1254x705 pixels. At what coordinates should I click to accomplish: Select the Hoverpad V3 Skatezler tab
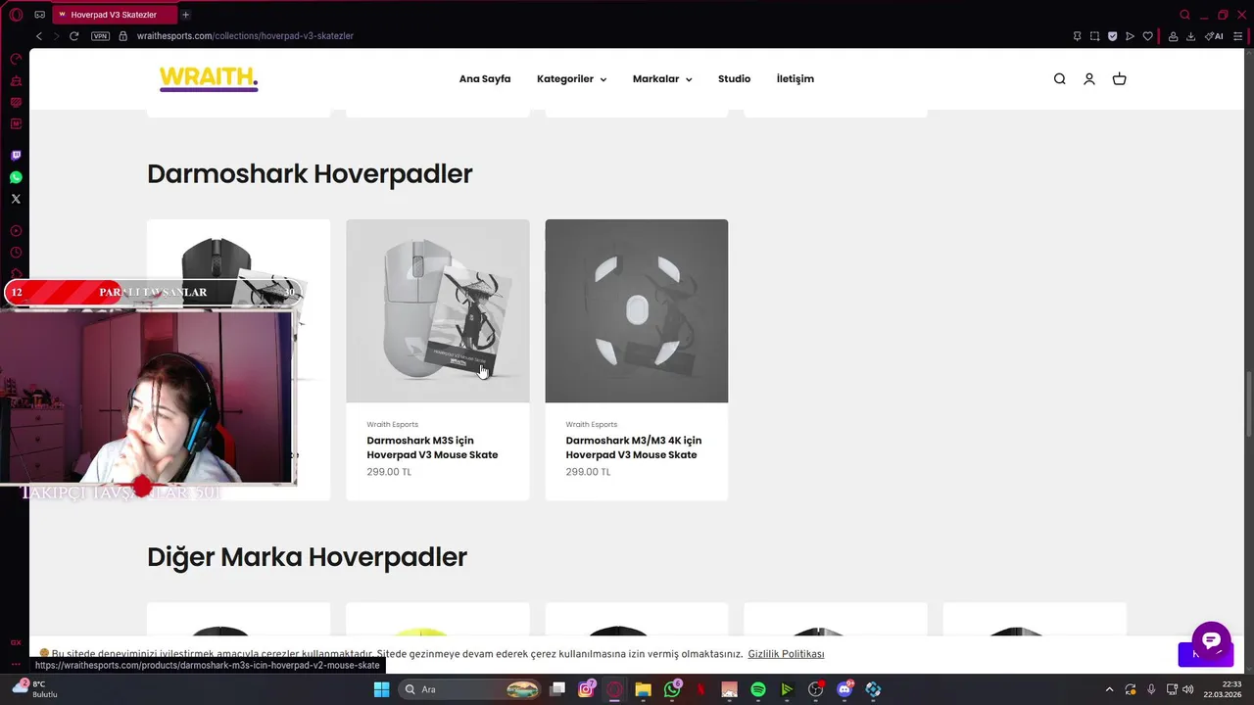113,15
